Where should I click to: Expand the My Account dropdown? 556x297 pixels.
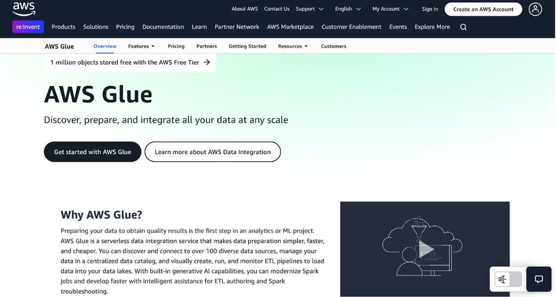(x=390, y=9)
